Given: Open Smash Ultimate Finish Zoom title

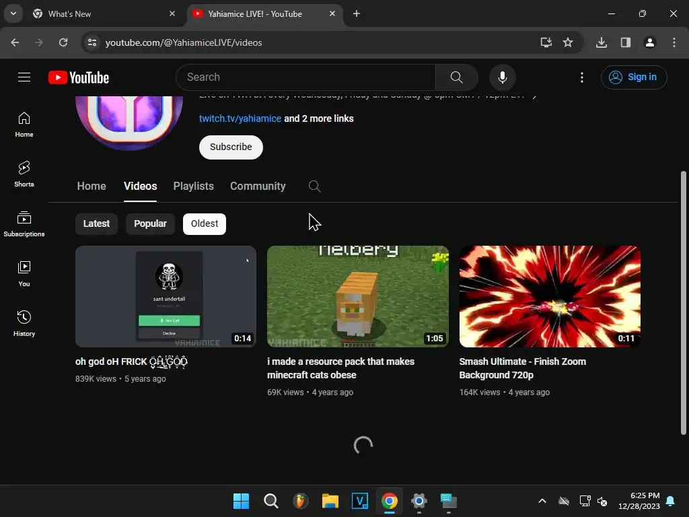Looking at the screenshot, I should [522, 368].
